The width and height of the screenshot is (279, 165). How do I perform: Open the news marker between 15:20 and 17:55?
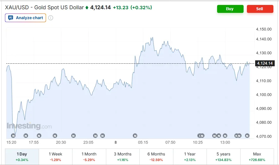(26, 136)
